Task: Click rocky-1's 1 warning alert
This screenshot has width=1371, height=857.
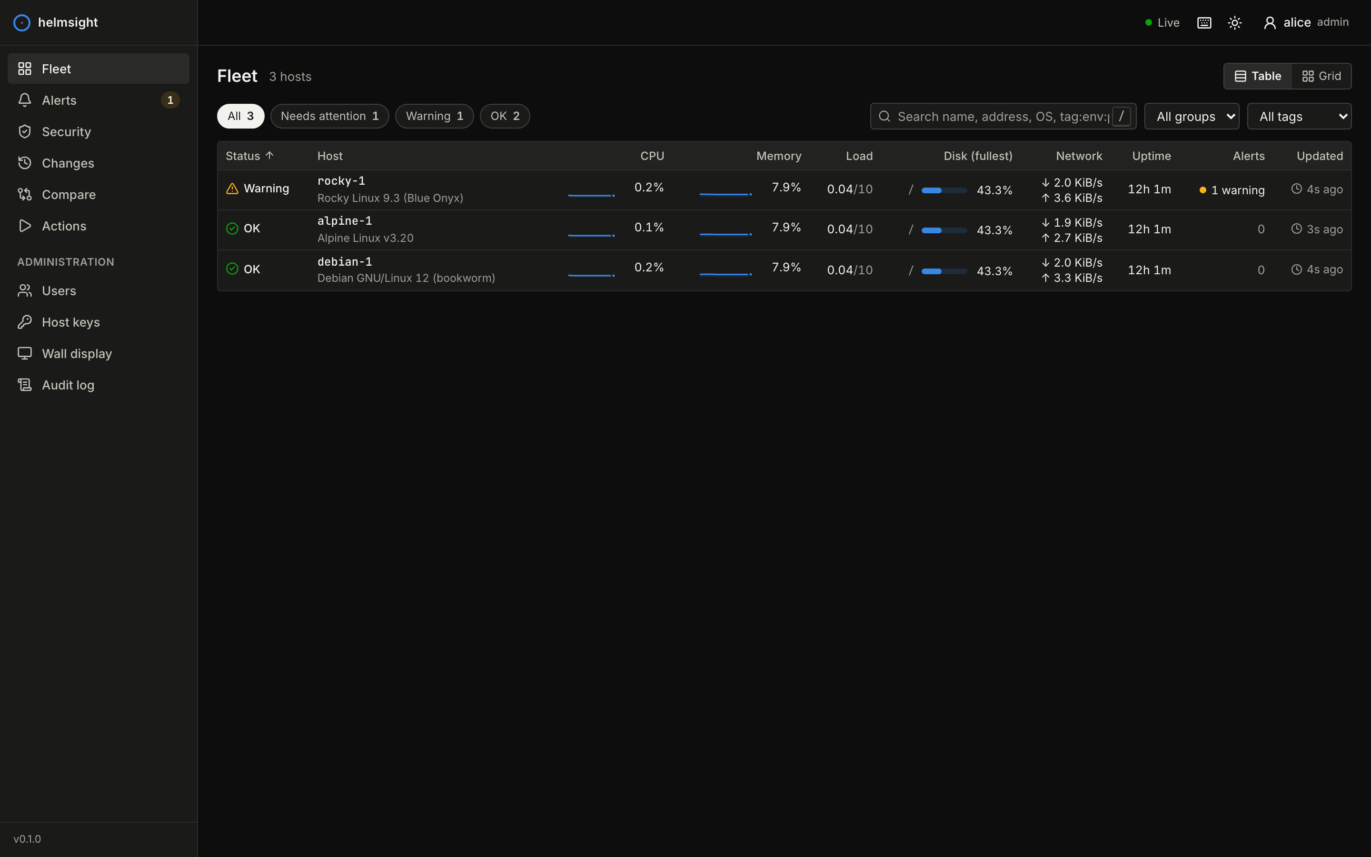Action: 1232,190
